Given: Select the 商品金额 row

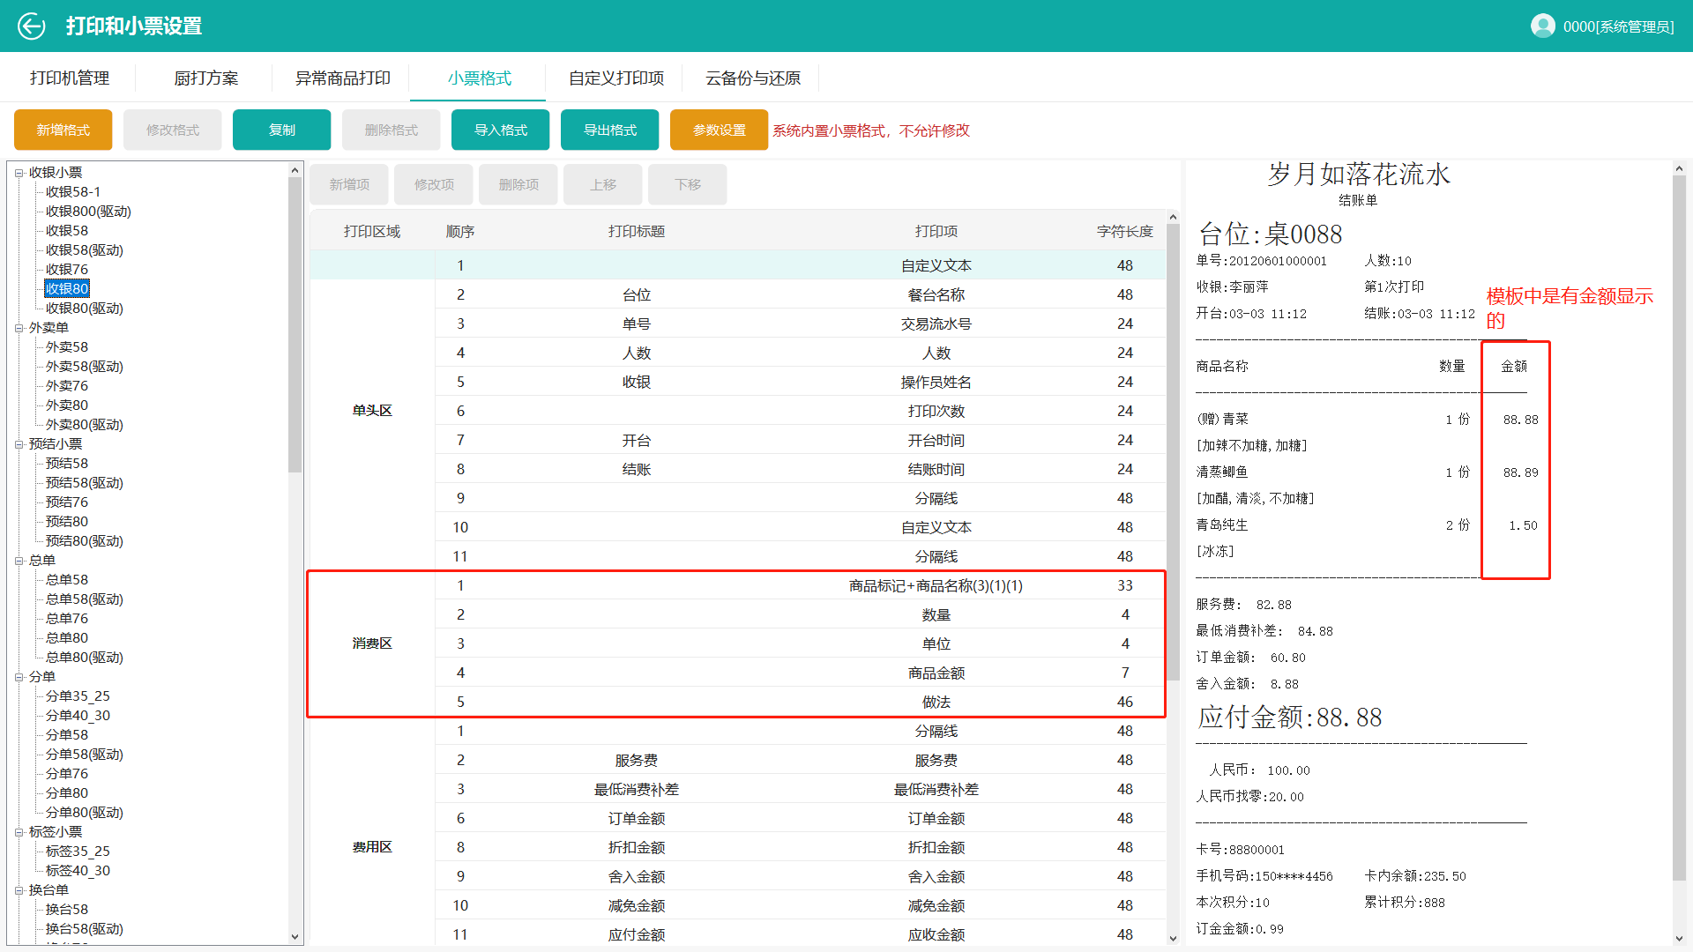Looking at the screenshot, I should 800,673.
